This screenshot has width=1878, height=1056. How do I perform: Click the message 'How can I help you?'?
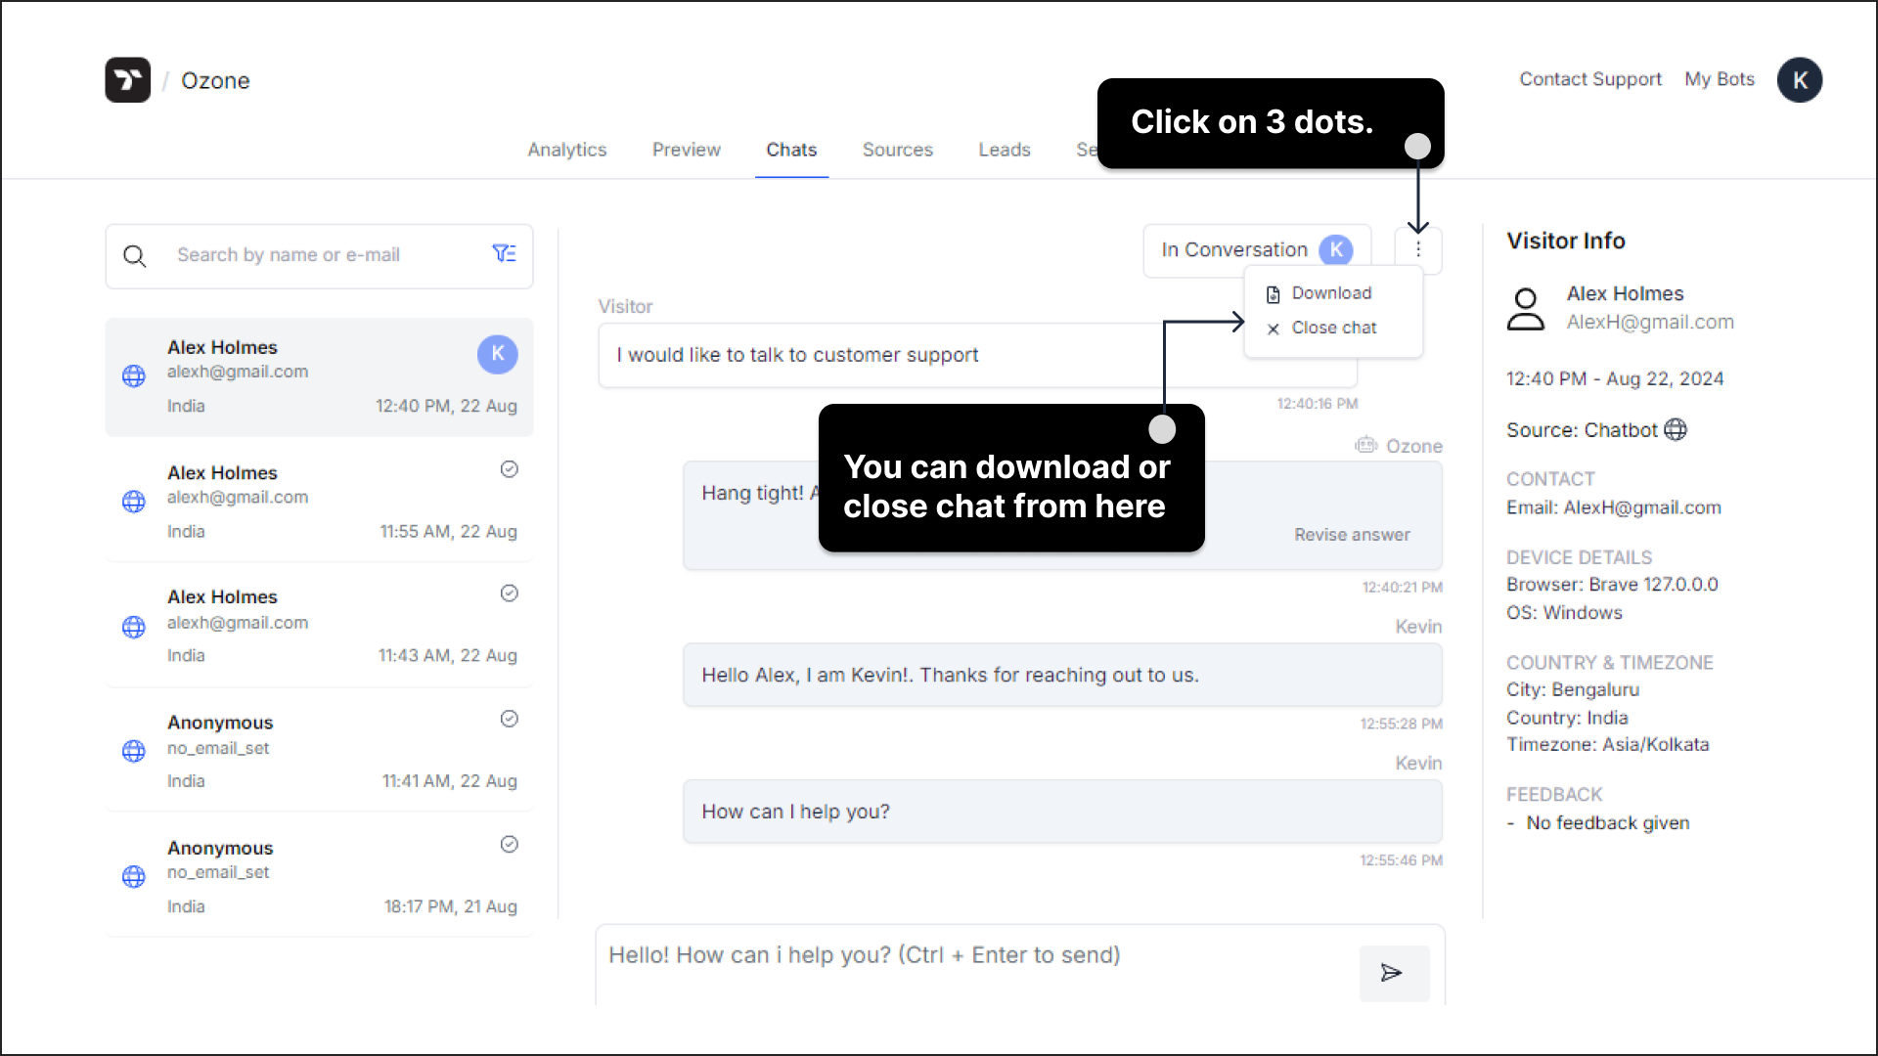click(x=1062, y=812)
